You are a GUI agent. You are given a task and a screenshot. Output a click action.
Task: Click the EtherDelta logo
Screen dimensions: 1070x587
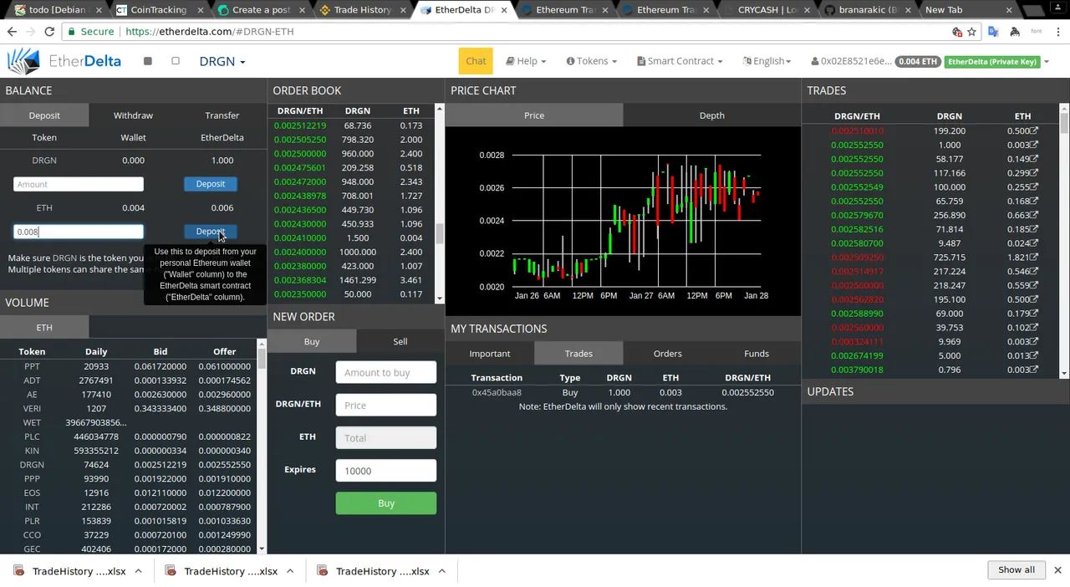click(x=64, y=61)
